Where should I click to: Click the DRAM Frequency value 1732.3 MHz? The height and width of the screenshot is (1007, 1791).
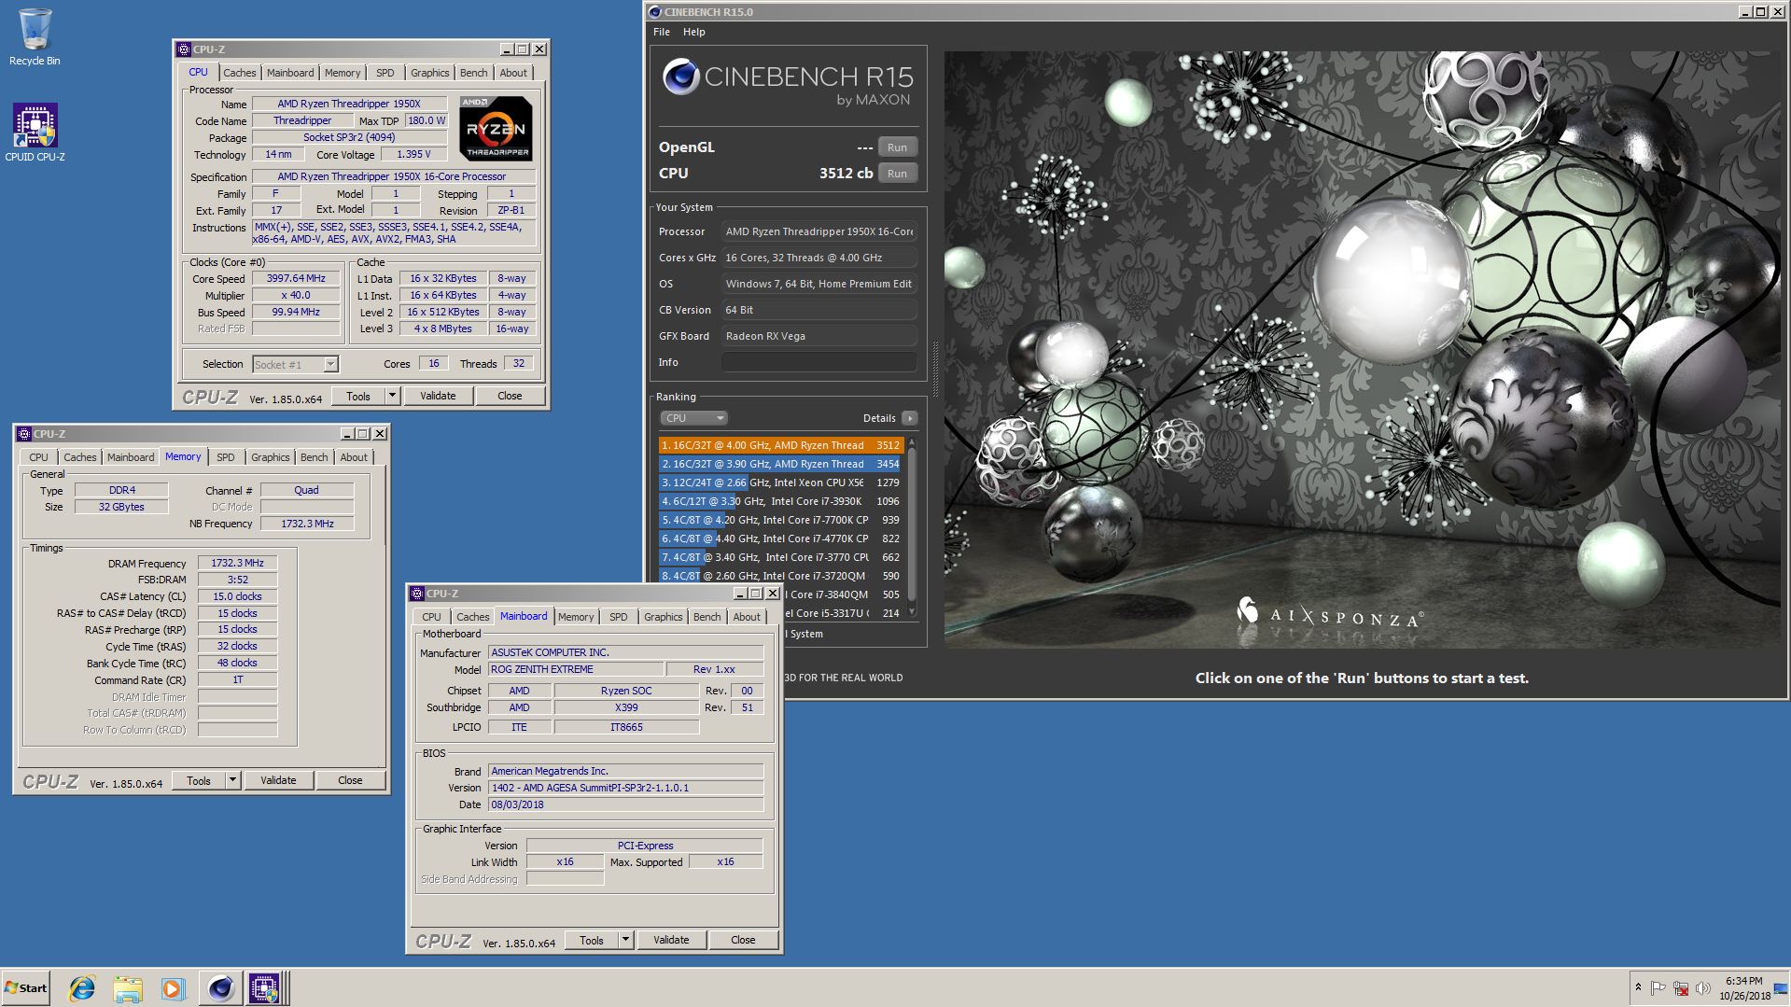point(237,563)
